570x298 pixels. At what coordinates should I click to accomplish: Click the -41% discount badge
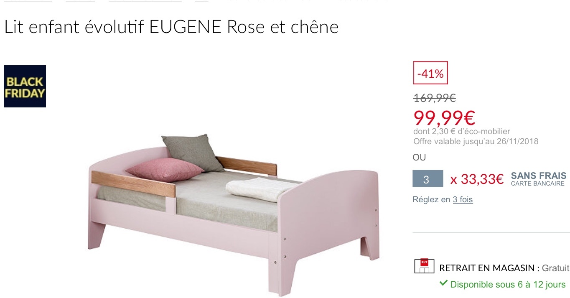[x=430, y=74]
